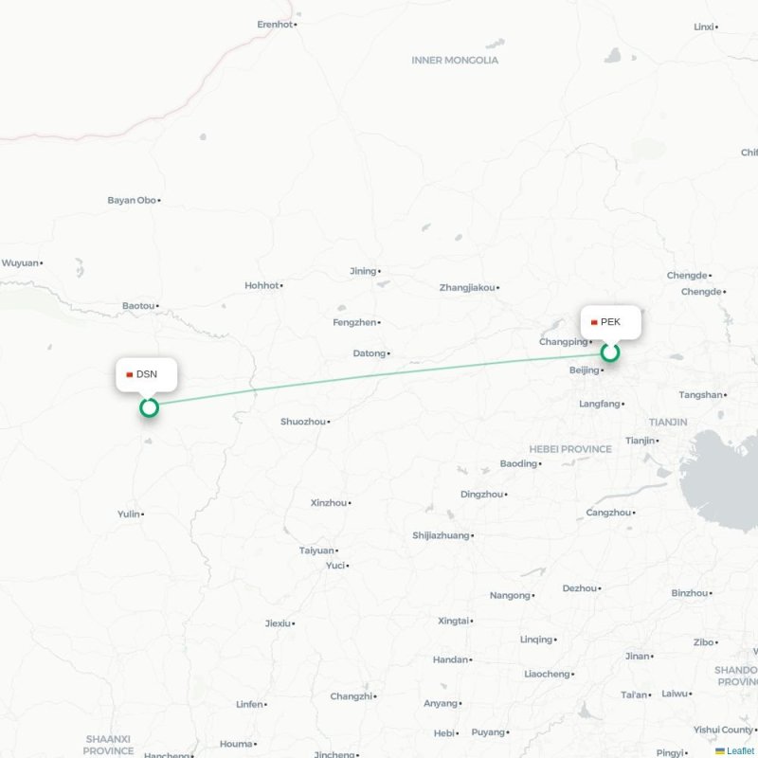
Task: Click the DSN airport circle marker
Action: coord(149,407)
